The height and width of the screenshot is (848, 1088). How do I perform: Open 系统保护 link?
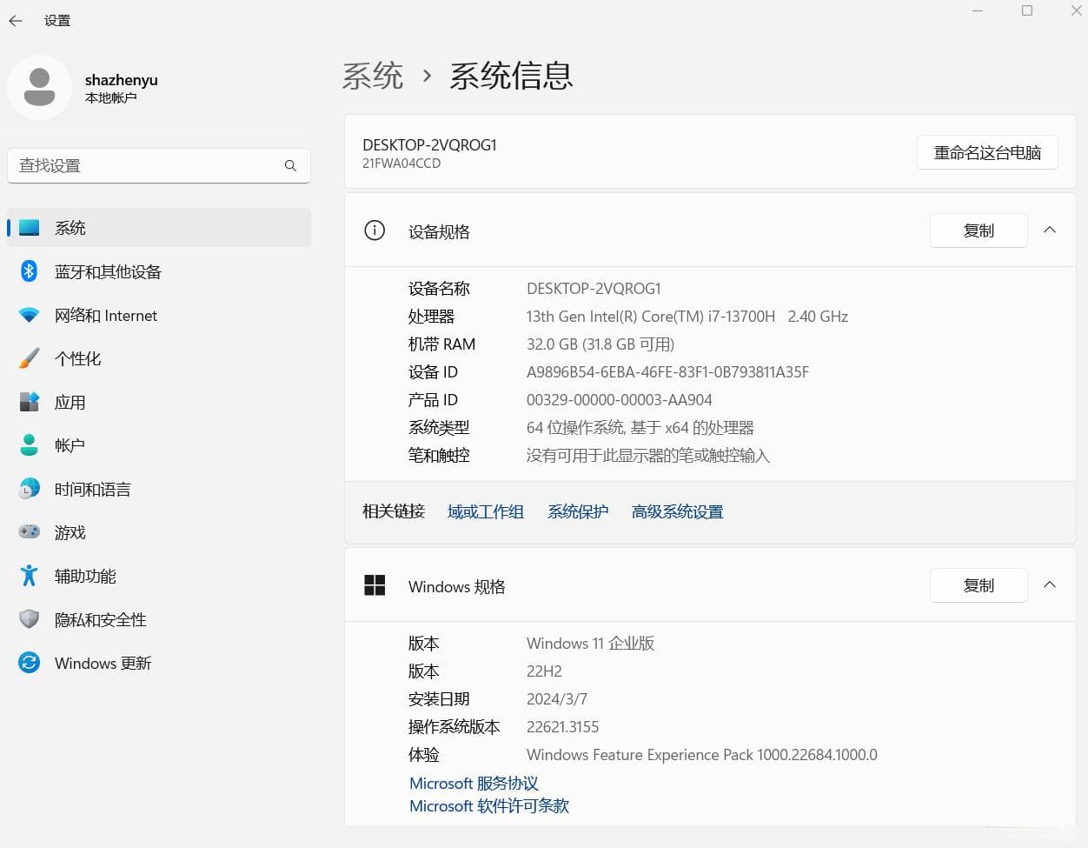pyautogui.click(x=578, y=511)
